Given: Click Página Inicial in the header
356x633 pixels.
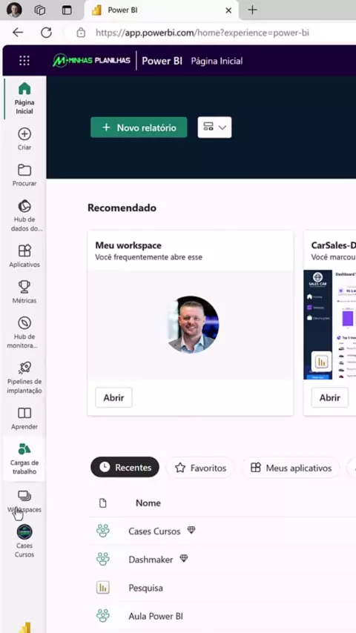Looking at the screenshot, I should pyautogui.click(x=217, y=61).
